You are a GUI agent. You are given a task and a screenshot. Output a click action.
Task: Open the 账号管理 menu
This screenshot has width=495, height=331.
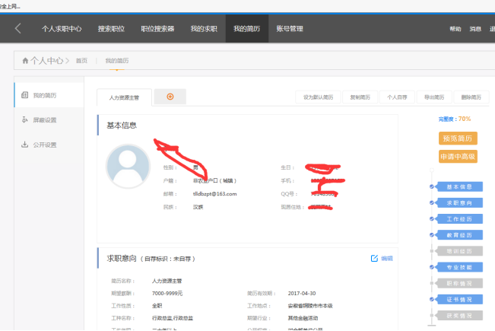tap(289, 29)
